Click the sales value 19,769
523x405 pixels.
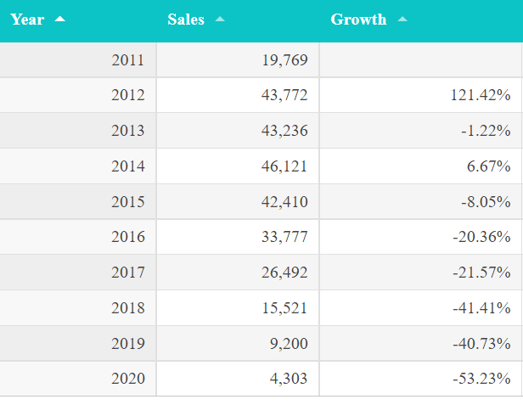point(284,60)
